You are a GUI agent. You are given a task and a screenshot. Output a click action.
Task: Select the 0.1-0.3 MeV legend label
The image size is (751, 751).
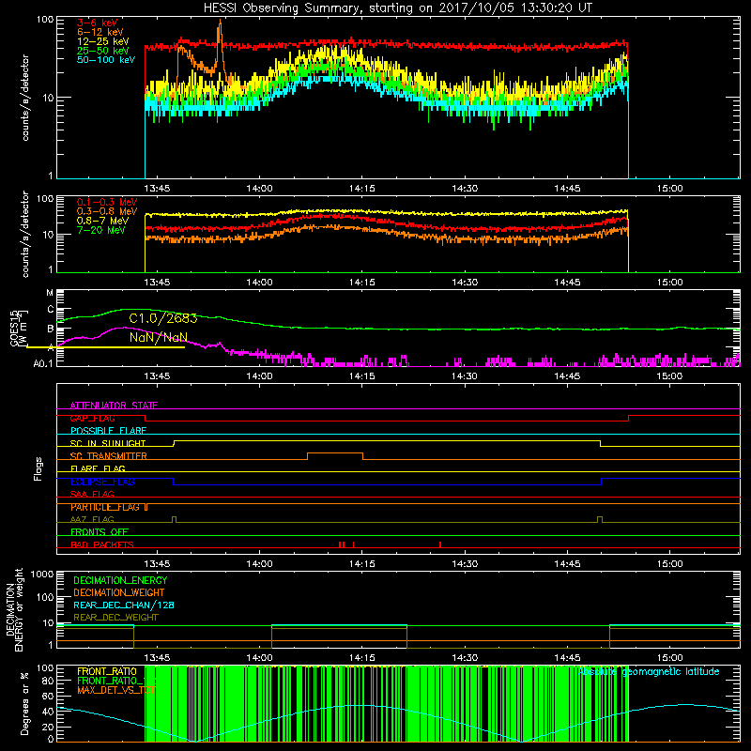pos(107,202)
